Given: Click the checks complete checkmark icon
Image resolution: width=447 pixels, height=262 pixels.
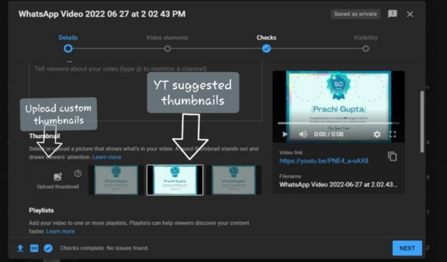Looking at the screenshot, I should click(x=48, y=248).
